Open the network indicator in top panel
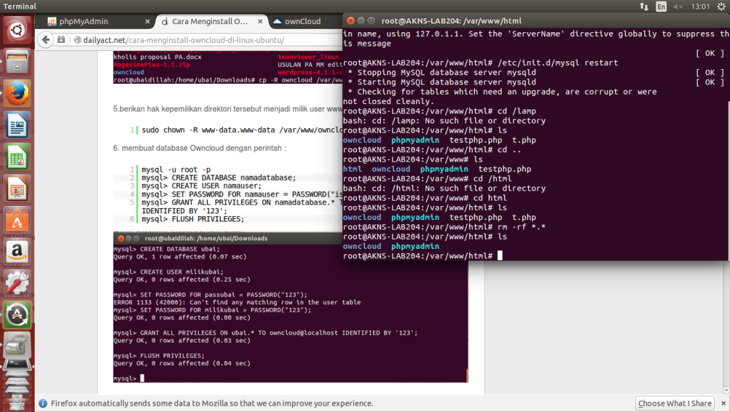Viewport: 730px width, 412px height. (x=644, y=6)
